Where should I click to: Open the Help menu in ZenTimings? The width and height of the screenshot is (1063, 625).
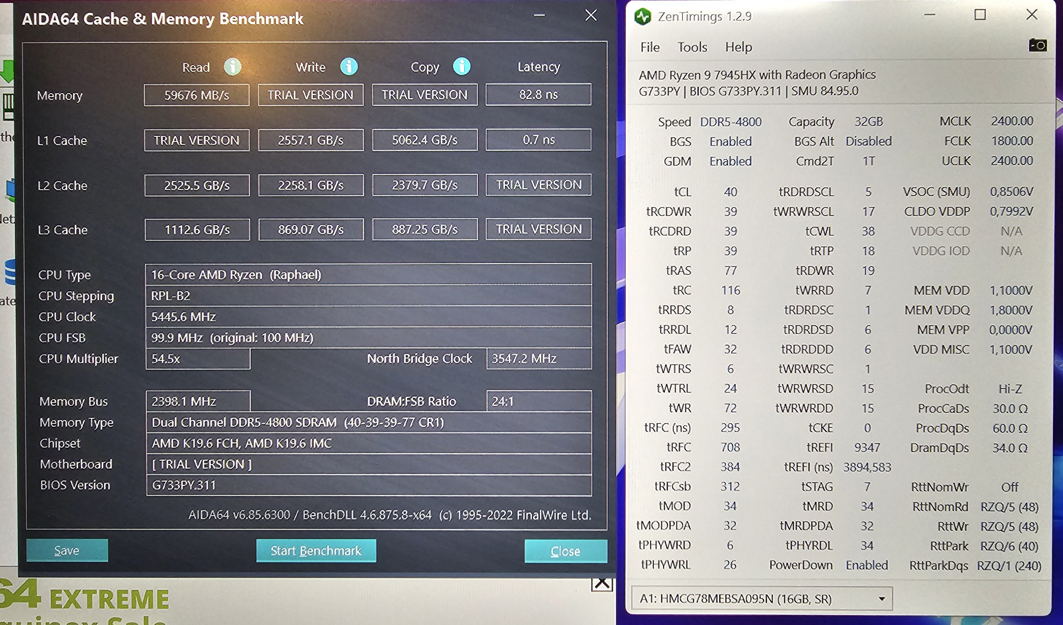[x=738, y=47]
